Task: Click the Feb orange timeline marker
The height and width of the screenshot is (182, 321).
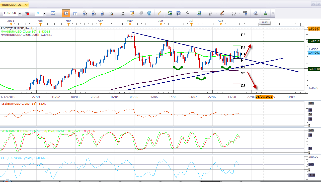Action: pos(40,24)
